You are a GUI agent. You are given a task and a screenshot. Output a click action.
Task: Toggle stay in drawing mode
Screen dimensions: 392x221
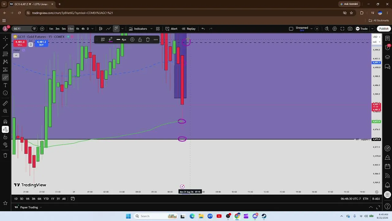pos(5,130)
